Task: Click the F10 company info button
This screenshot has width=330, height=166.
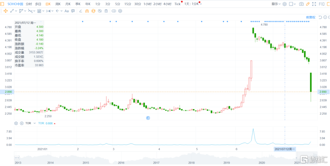Action: point(322,4)
